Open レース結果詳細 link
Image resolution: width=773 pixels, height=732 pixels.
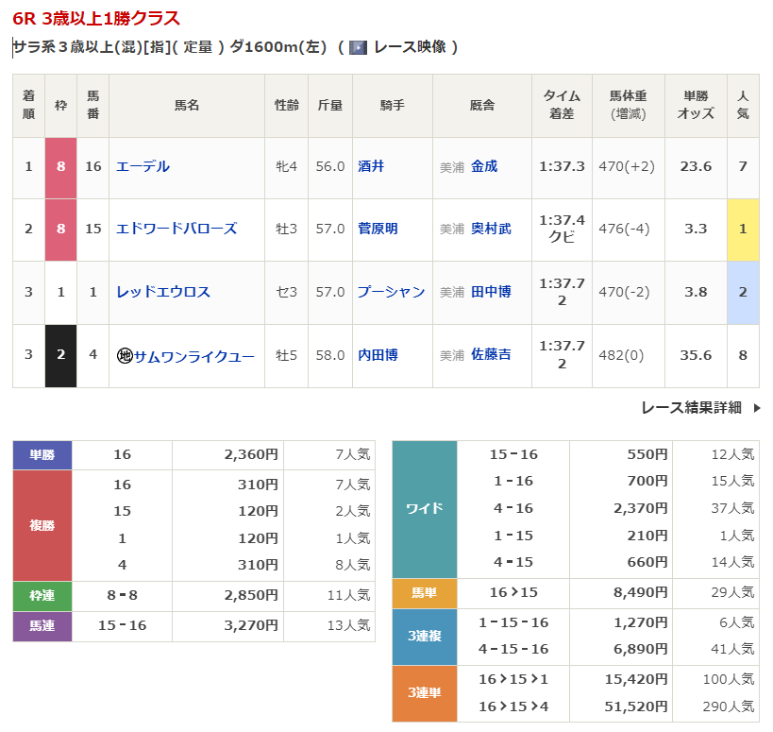point(691,408)
